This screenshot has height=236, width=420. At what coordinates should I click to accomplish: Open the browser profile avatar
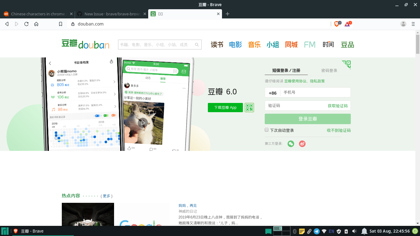pos(403,24)
